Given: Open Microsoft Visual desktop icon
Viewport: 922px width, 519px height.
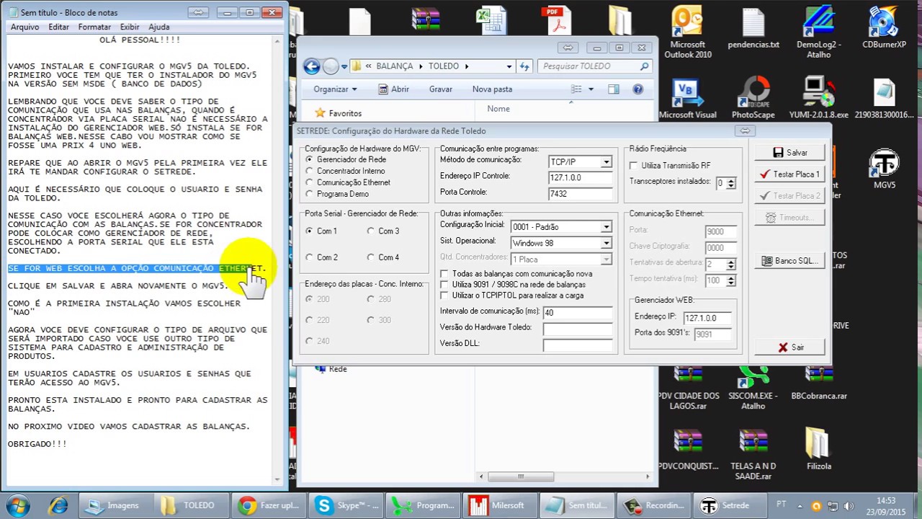Looking at the screenshot, I should point(687,99).
